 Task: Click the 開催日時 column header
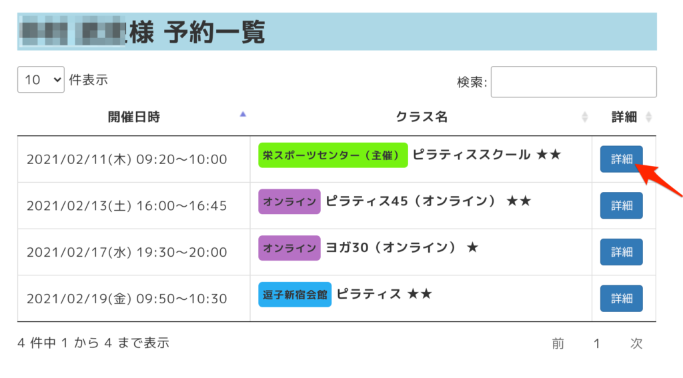point(134,117)
